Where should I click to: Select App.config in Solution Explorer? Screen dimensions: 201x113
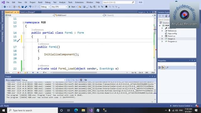[172, 34]
